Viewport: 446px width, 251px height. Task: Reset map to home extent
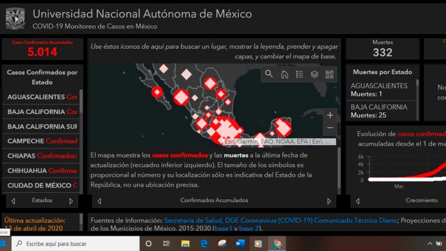[284, 74]
